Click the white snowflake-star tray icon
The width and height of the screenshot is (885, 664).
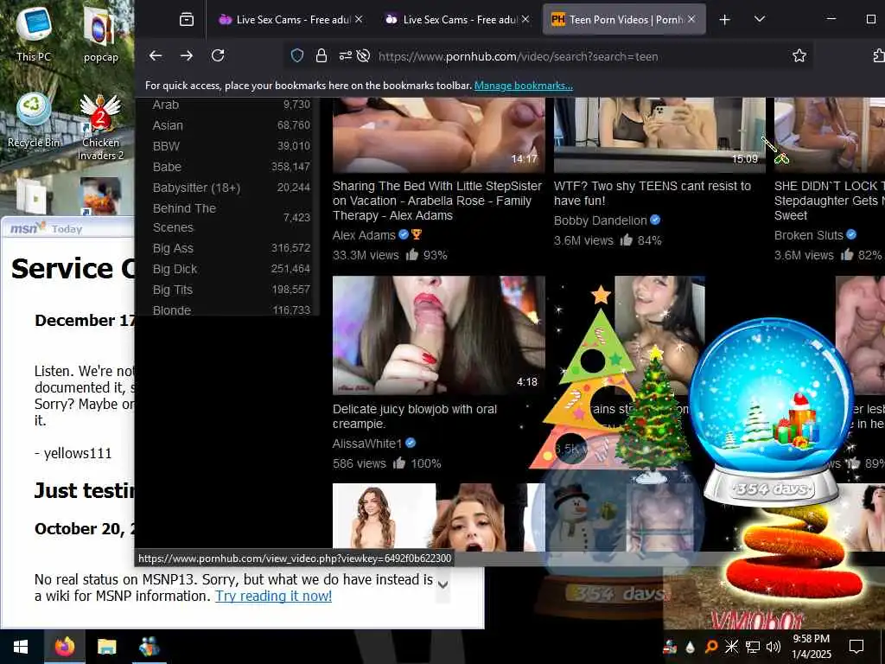pos(731,647)
